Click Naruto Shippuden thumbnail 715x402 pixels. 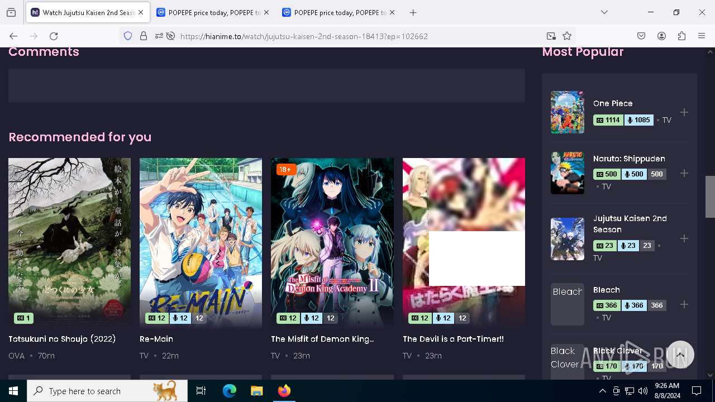click(x=568, y=173)
